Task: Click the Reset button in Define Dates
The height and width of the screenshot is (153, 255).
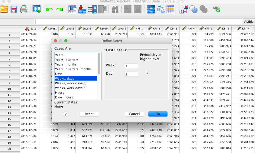Action: [x=89, y=114]
